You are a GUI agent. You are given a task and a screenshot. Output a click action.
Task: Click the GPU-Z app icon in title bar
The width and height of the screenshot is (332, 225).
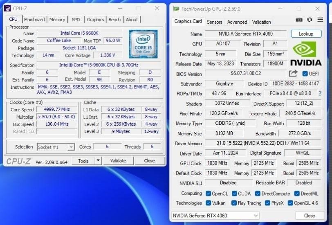176,9
